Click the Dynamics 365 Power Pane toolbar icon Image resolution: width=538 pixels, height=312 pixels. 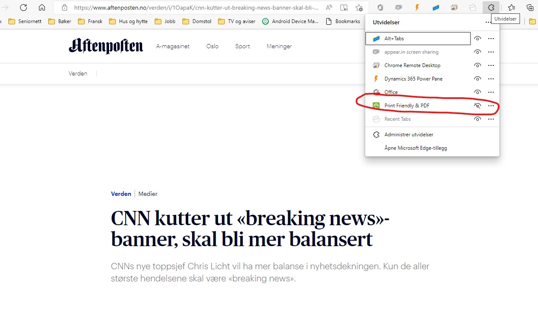point(417,7)
